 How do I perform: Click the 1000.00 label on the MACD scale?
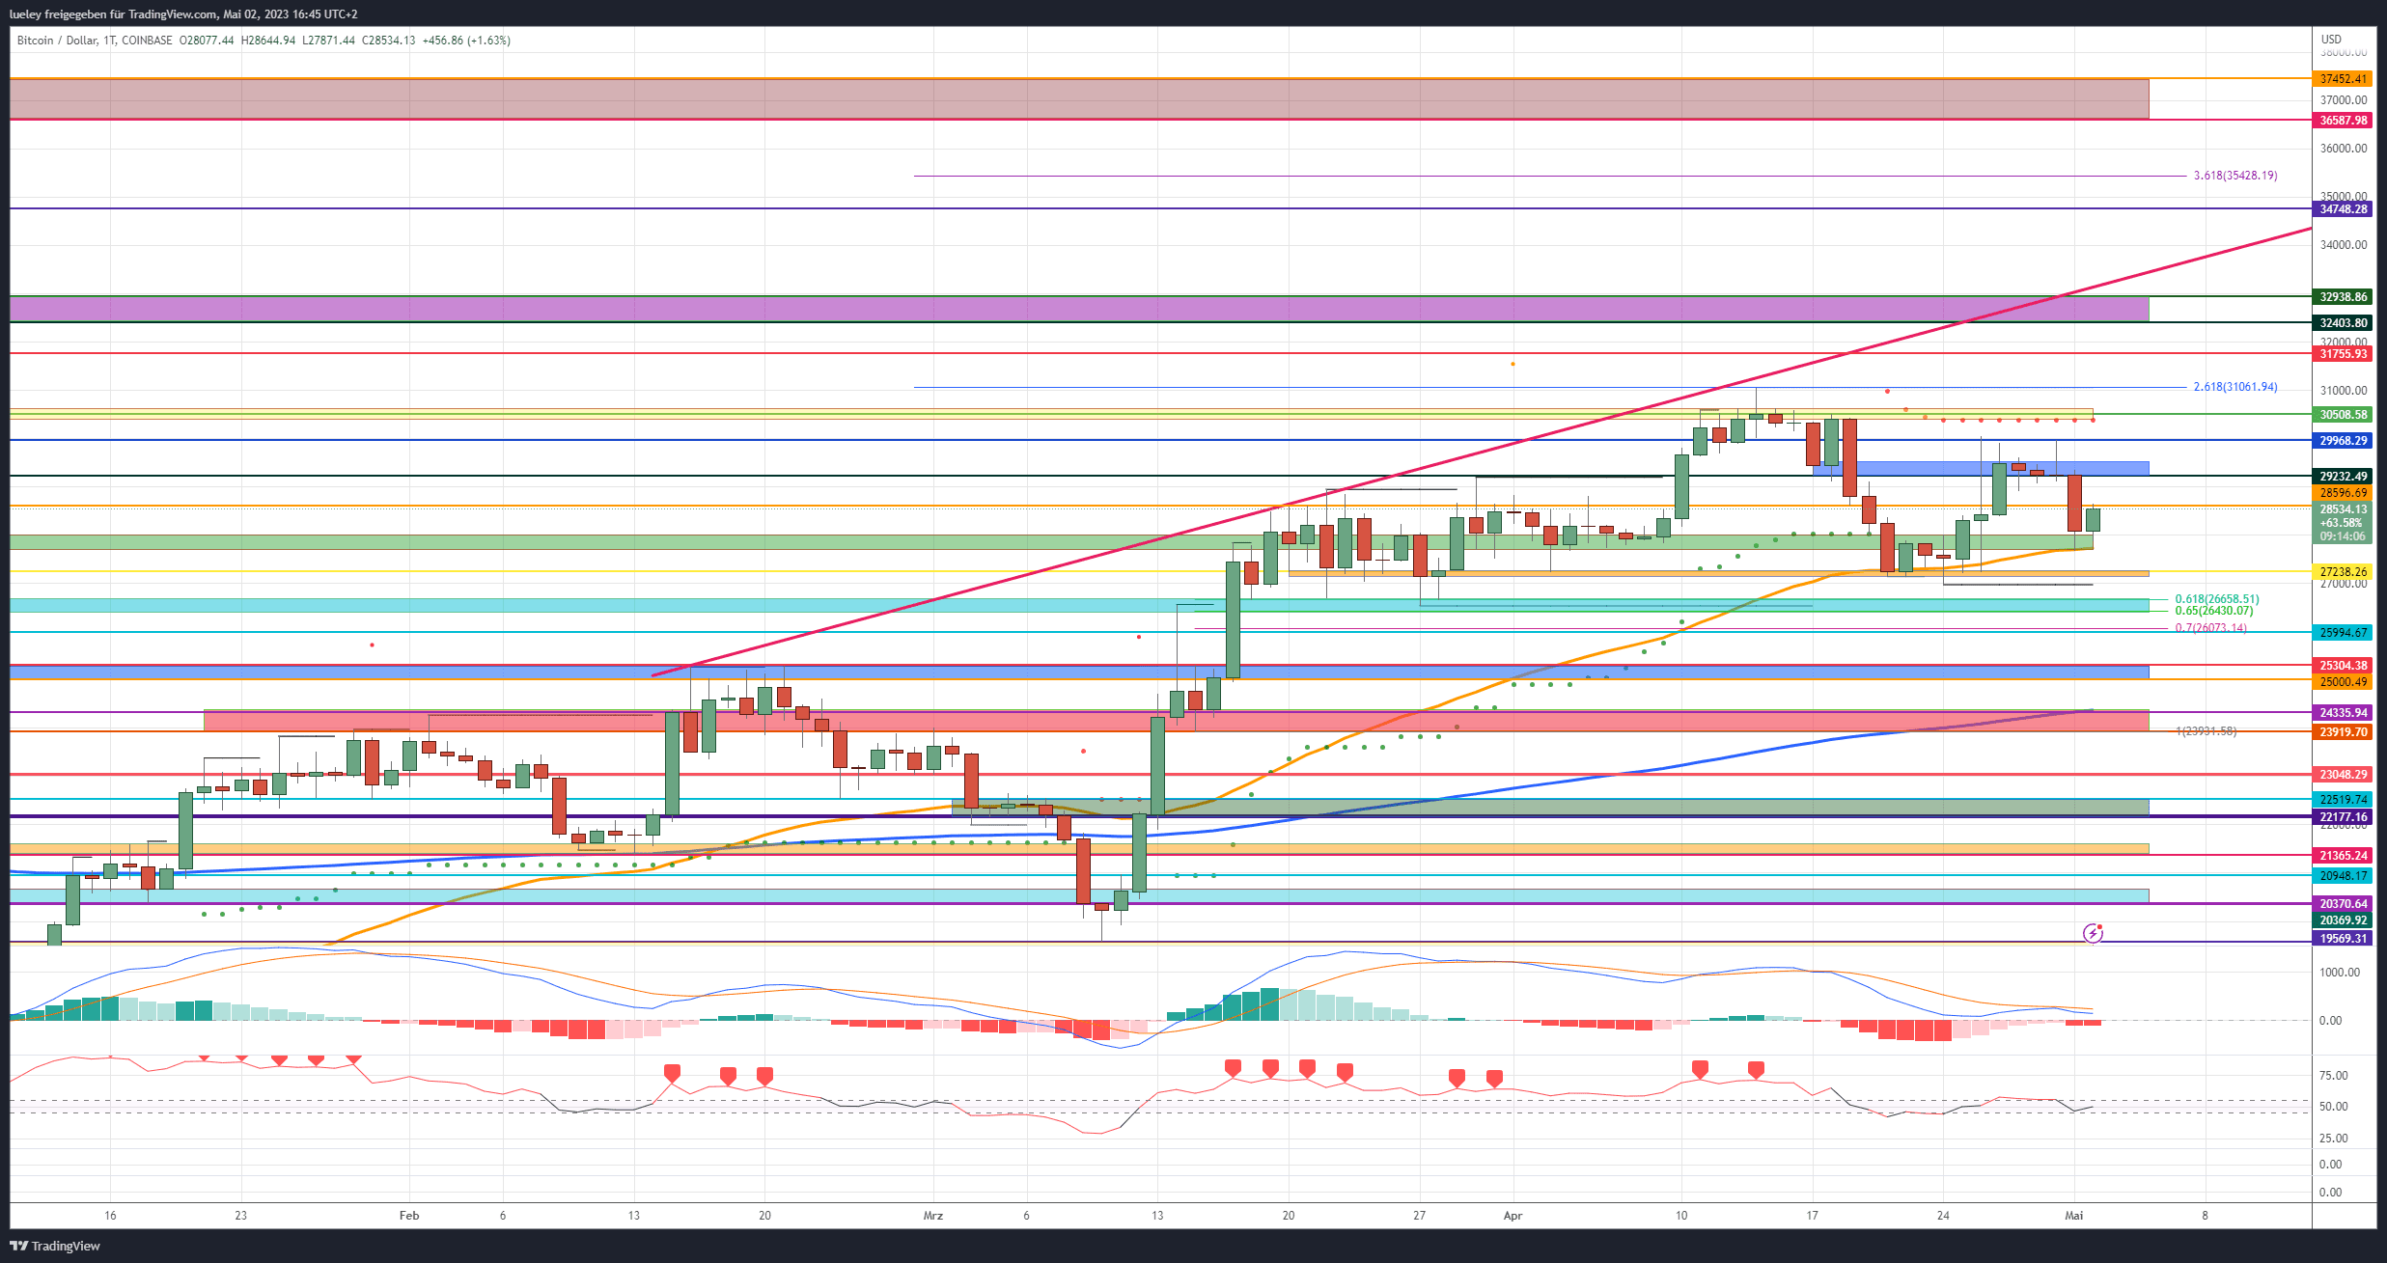(x=2340, y=973)
